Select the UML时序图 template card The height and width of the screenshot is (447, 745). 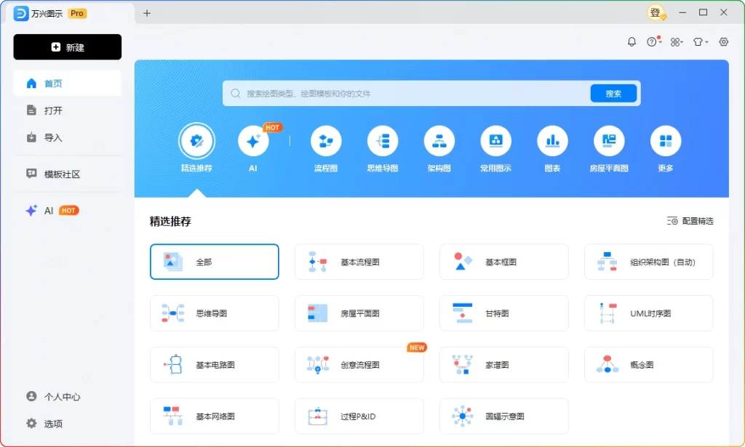point(648,313)
